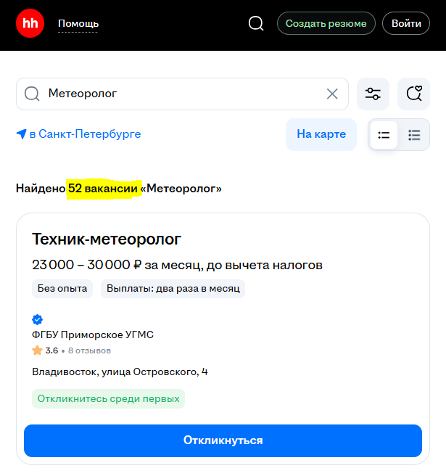Click the verified employer badge
The height and width of the screenshot is (476, 446).
click(x=38, y=319)
